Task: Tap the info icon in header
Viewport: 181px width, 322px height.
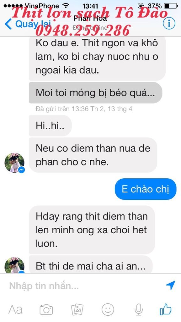Action: coord(169,24)
